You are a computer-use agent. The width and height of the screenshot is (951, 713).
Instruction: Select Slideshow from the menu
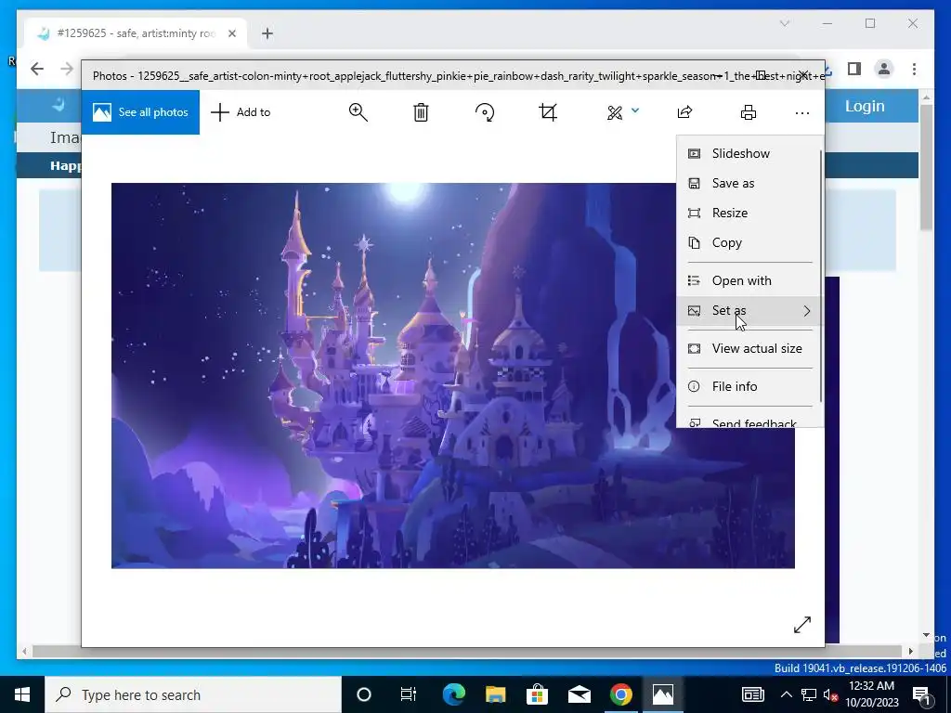749,153
